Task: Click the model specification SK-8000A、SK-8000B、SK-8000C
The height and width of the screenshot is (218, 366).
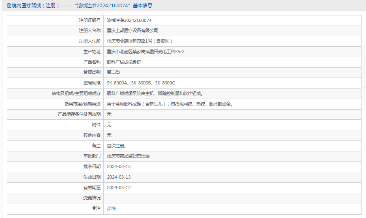Action: (141, 83)
